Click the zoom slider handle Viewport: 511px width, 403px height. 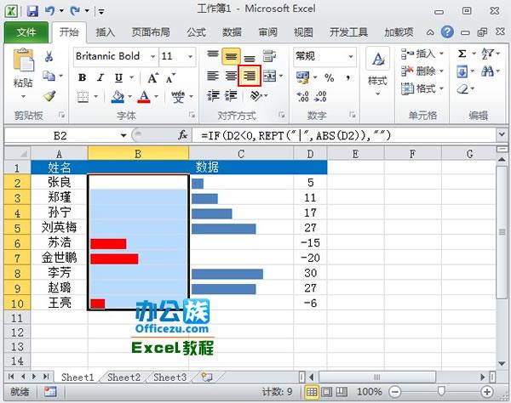[x=441, y=390]
